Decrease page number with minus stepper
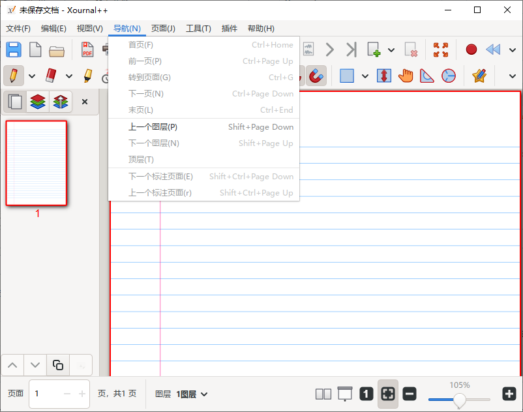523x412 pixels. (x=67, y=394)
